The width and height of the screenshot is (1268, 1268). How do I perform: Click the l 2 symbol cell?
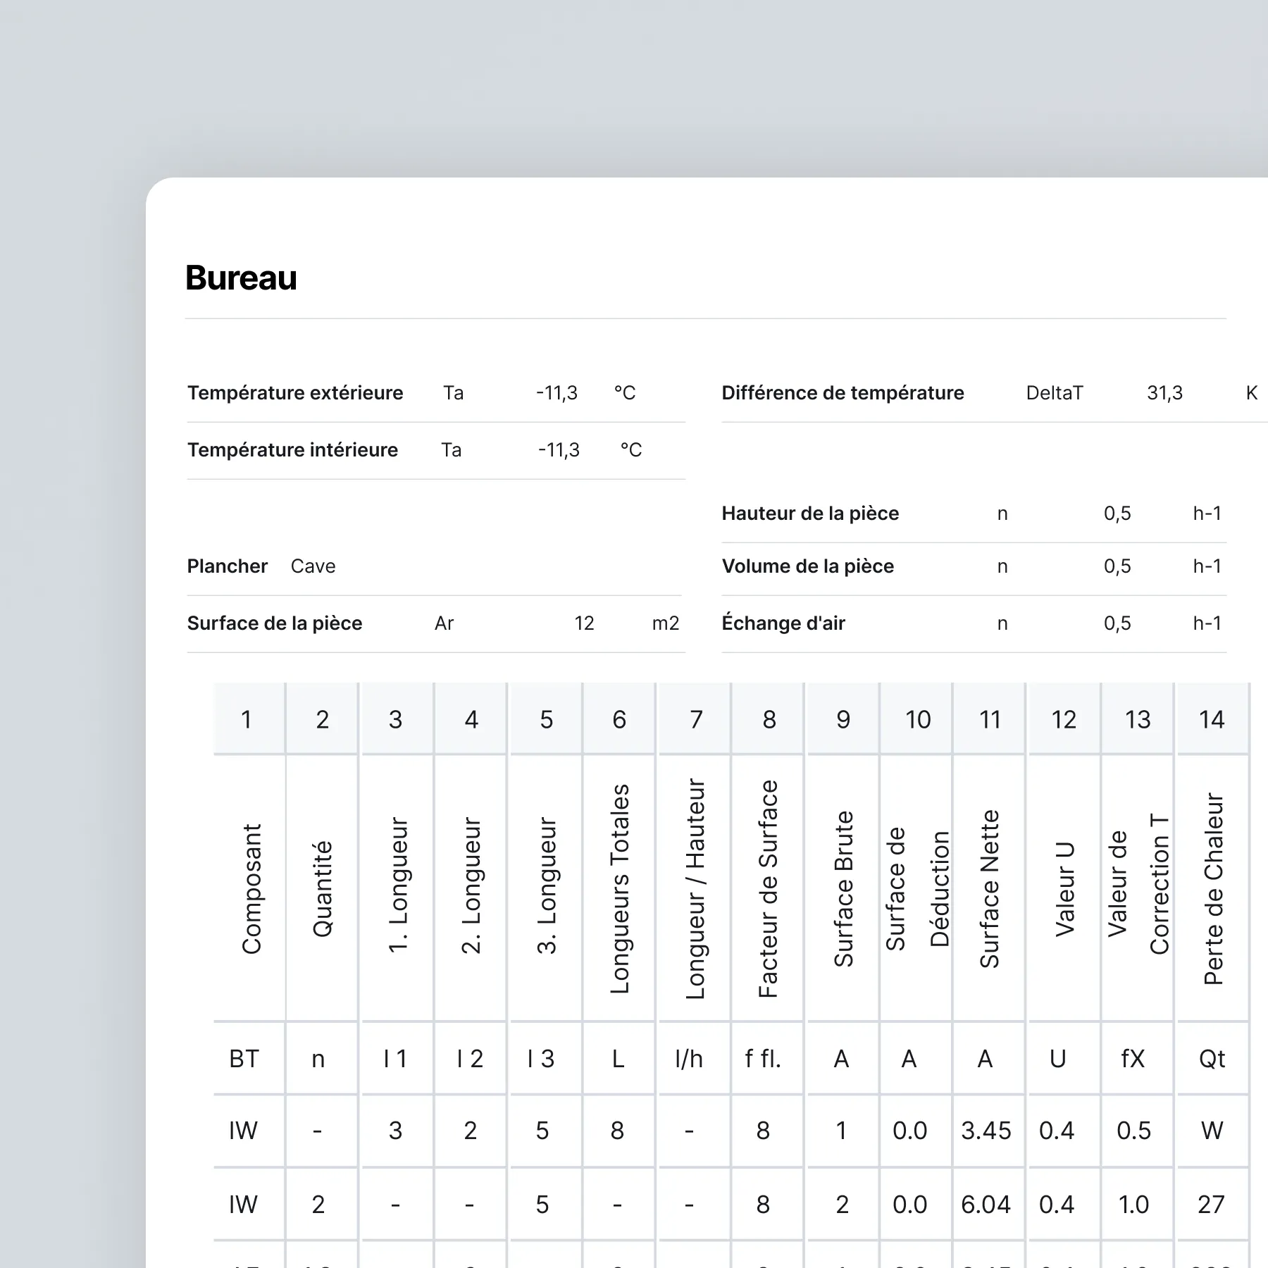(x=470, y=1059)
